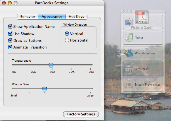The height and width of the screenshot is (121, 171).
Task: Click the 0% transparency tick label
Action: click(x=14, y=72)
